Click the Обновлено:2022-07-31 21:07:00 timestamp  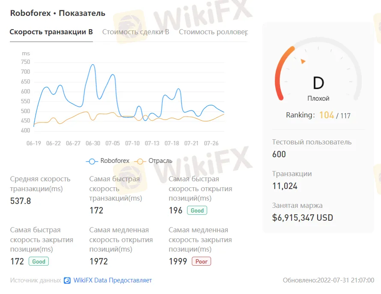[328, 280]
